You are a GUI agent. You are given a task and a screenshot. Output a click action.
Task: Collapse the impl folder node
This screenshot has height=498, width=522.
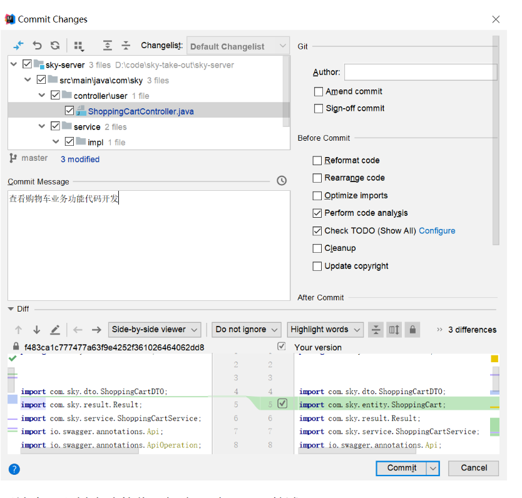56,142
